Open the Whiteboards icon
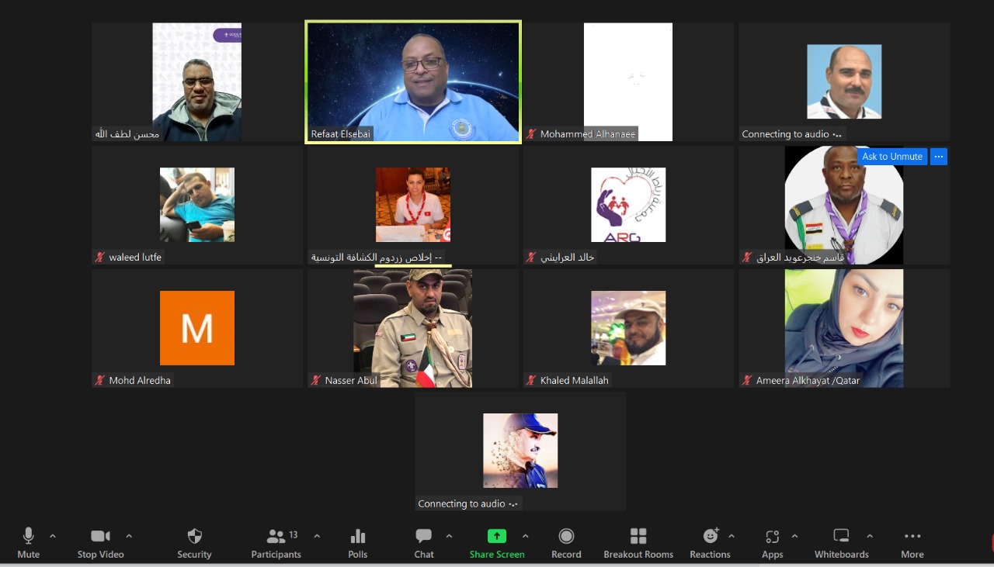 pos(841,537)
